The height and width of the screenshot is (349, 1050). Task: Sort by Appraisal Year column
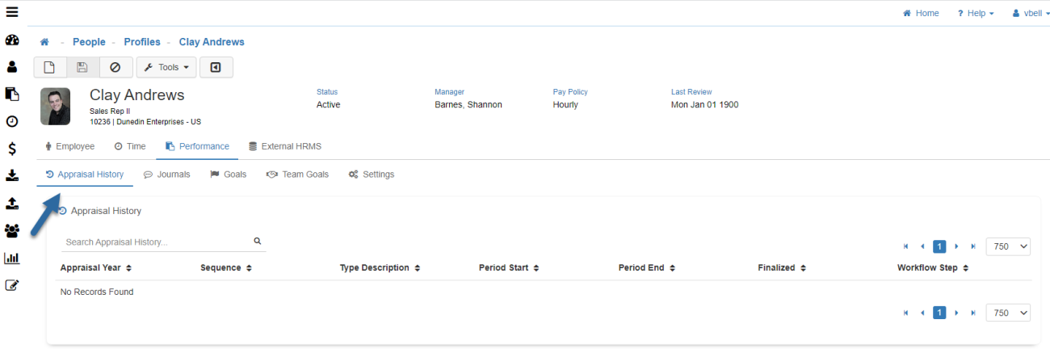click(95, 267)
